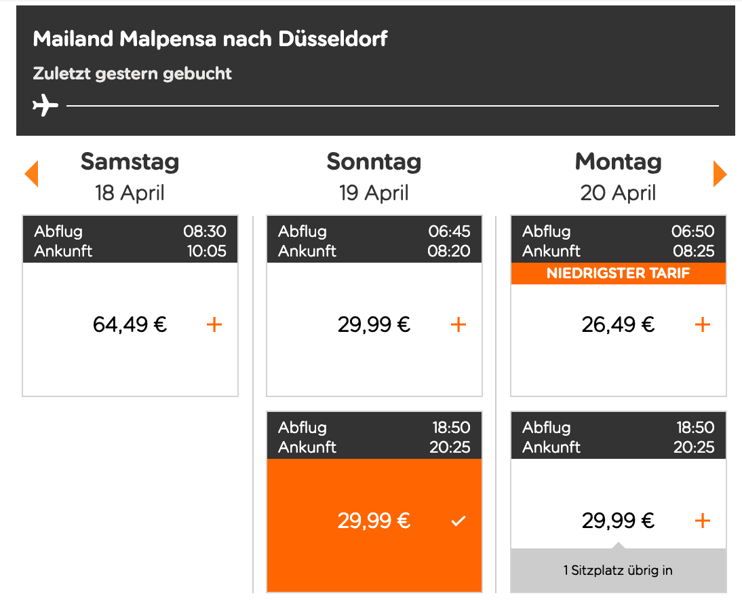Click the '1 Sitzplatz übrig' notice

618,570
